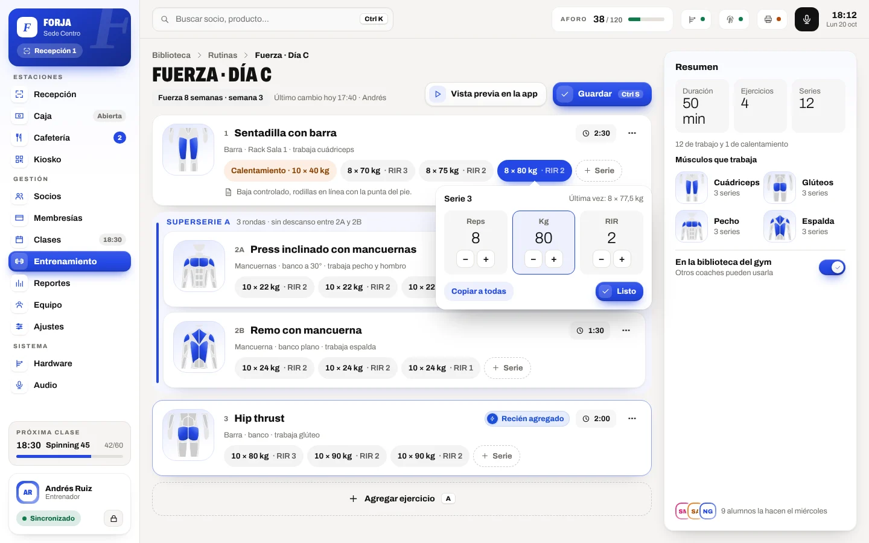Increase Reps value with plus button
This screenshot has width=869, height=543.
486,259
